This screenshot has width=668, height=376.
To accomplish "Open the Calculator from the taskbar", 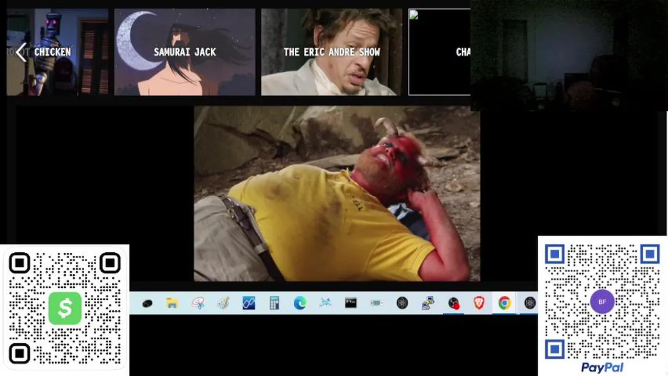I will [x=274, y=303].
